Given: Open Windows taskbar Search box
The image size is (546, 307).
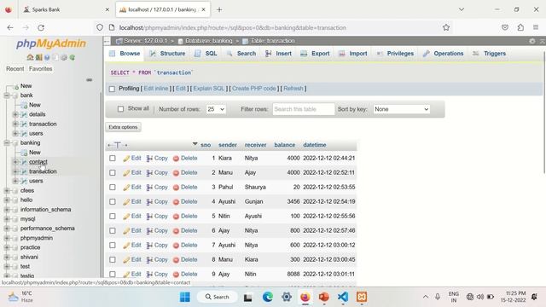Looking at the screenshot, I should click(218, 297).
